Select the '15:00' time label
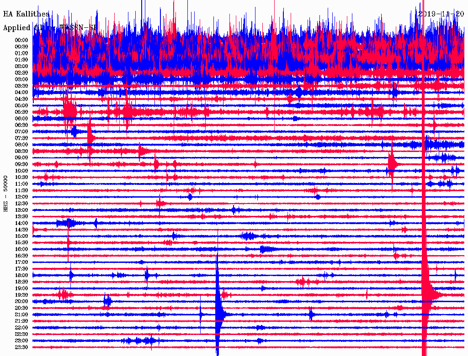468x356 pixels. coord(21,236)
